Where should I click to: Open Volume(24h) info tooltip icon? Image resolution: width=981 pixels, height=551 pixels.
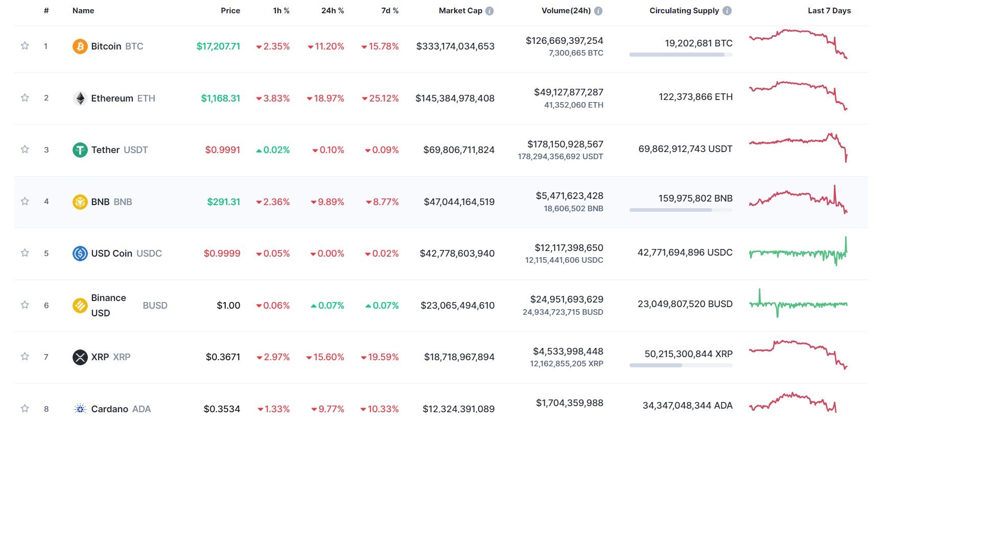[x=598, y=11]
